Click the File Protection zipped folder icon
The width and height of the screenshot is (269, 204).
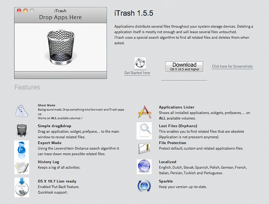144,148
